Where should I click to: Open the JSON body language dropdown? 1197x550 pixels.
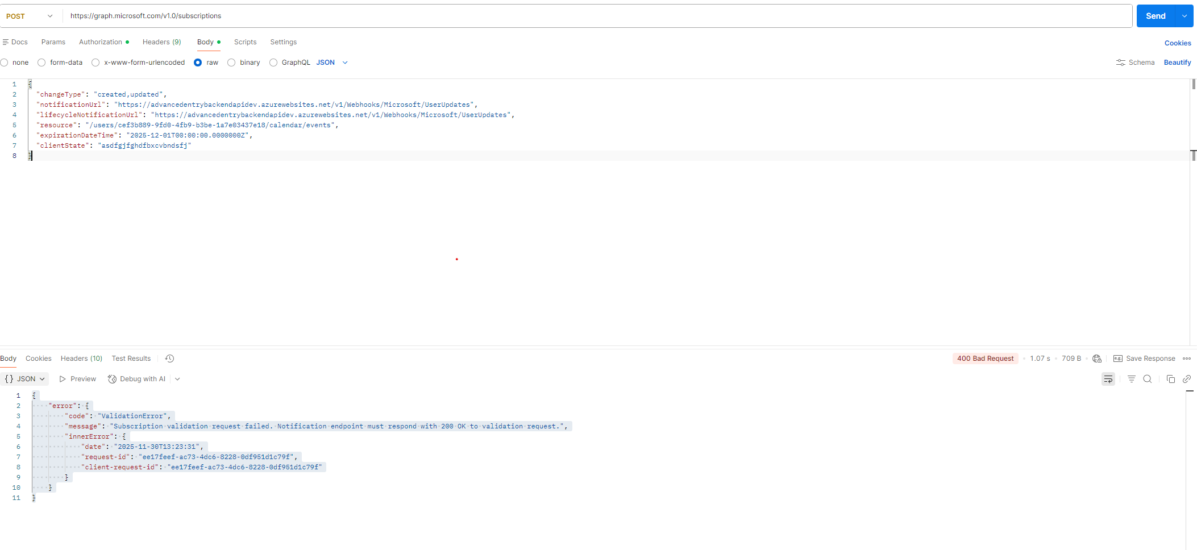point(331,63)
